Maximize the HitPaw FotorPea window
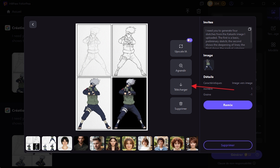The image size is (280, 168). click(264, 3)
